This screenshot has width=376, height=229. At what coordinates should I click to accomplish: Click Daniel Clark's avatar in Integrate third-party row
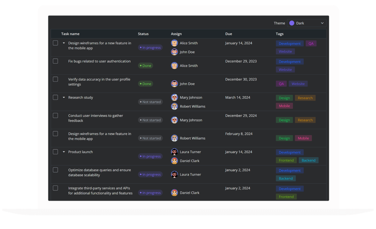(174, 193)
